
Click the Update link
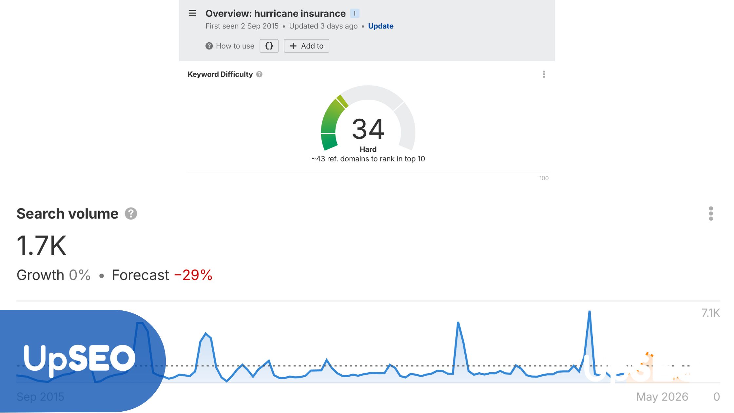coord(381,26)
